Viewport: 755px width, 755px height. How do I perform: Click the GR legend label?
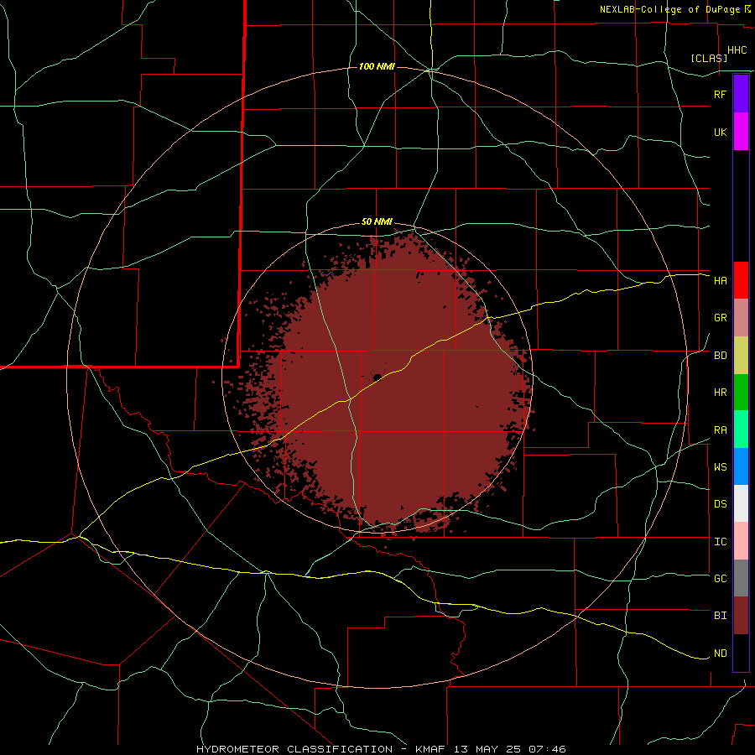pyautogui.click(x=720, y=318)
